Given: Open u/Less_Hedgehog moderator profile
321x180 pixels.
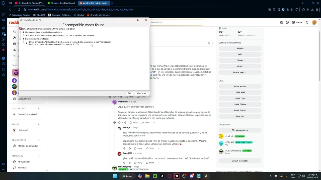Looking at the screenshot, I should pos(233,151).
